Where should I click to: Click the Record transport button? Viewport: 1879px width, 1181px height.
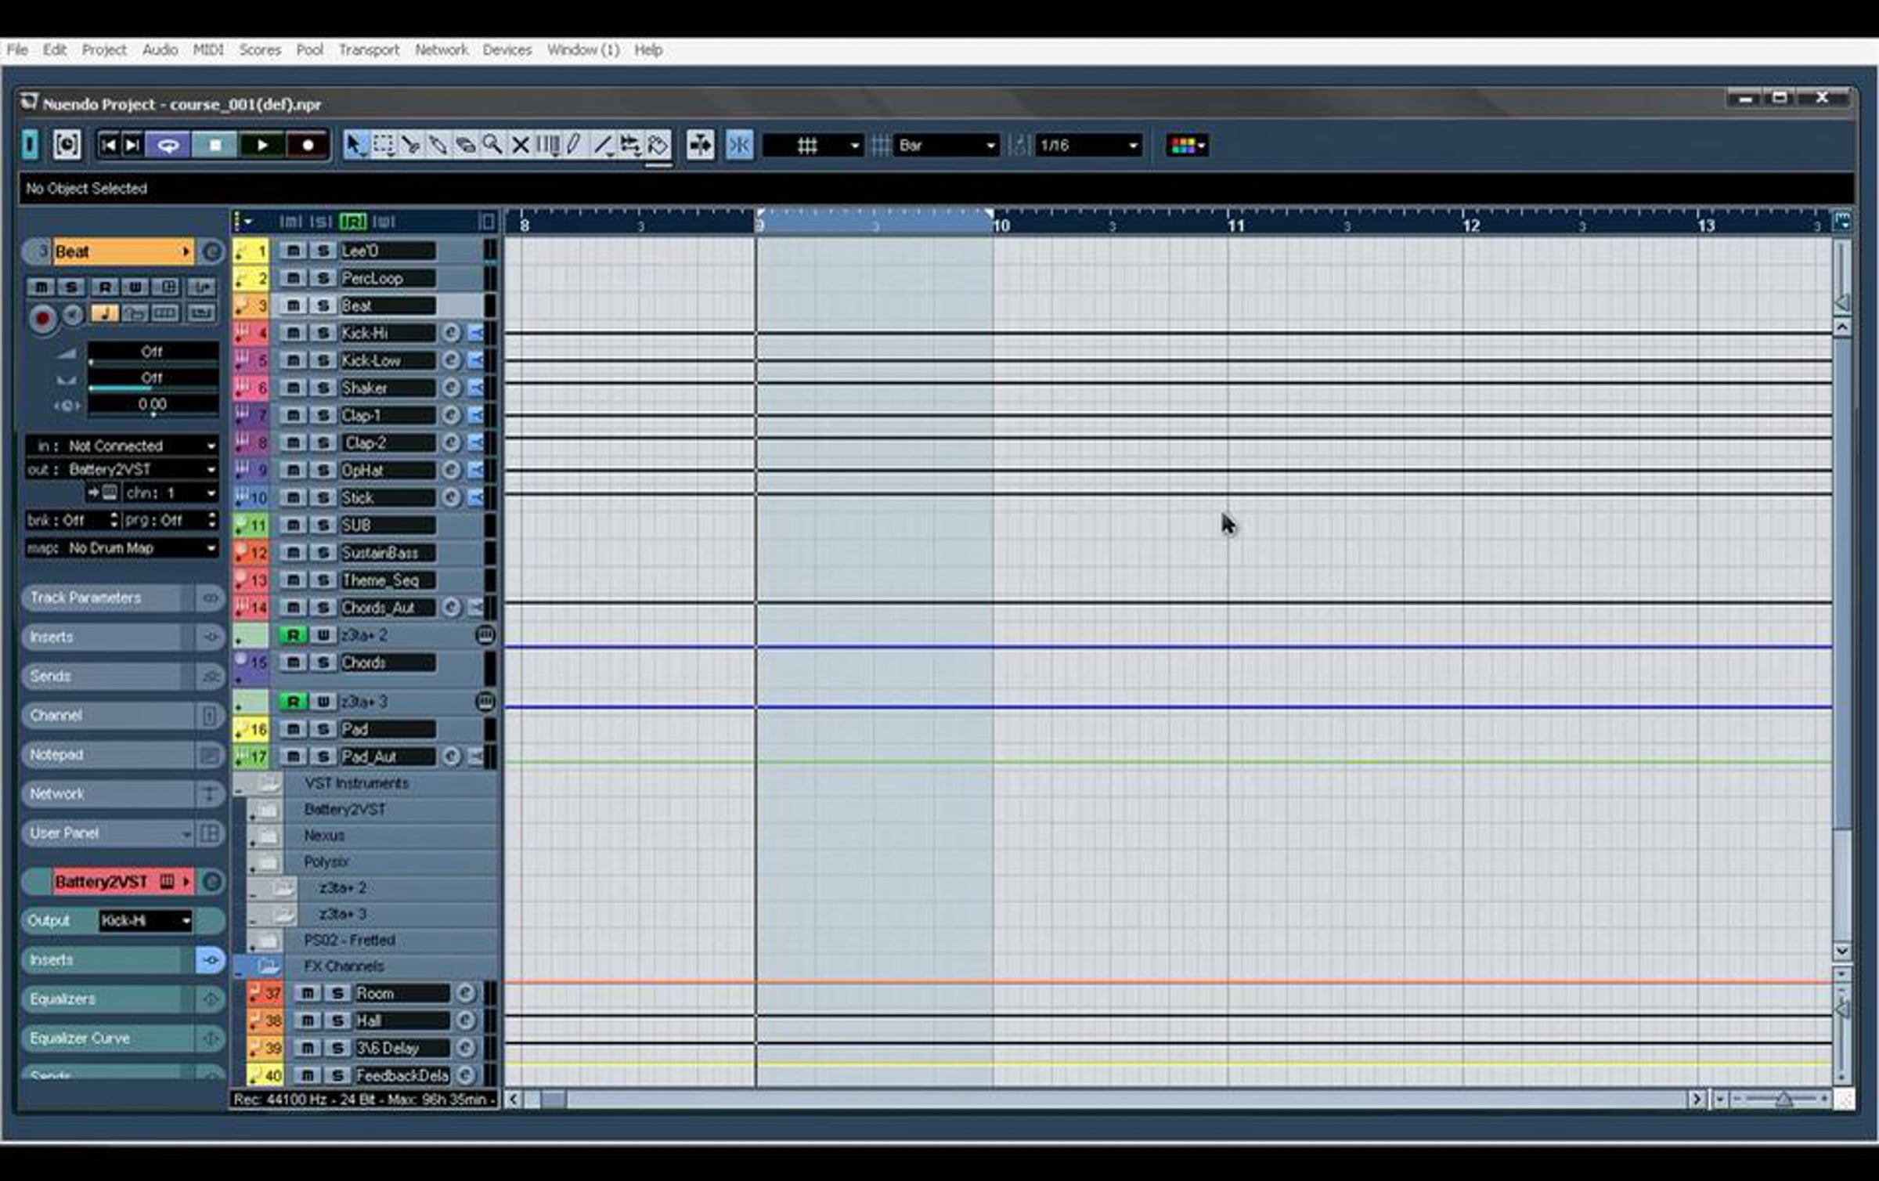tap(308, 145)
